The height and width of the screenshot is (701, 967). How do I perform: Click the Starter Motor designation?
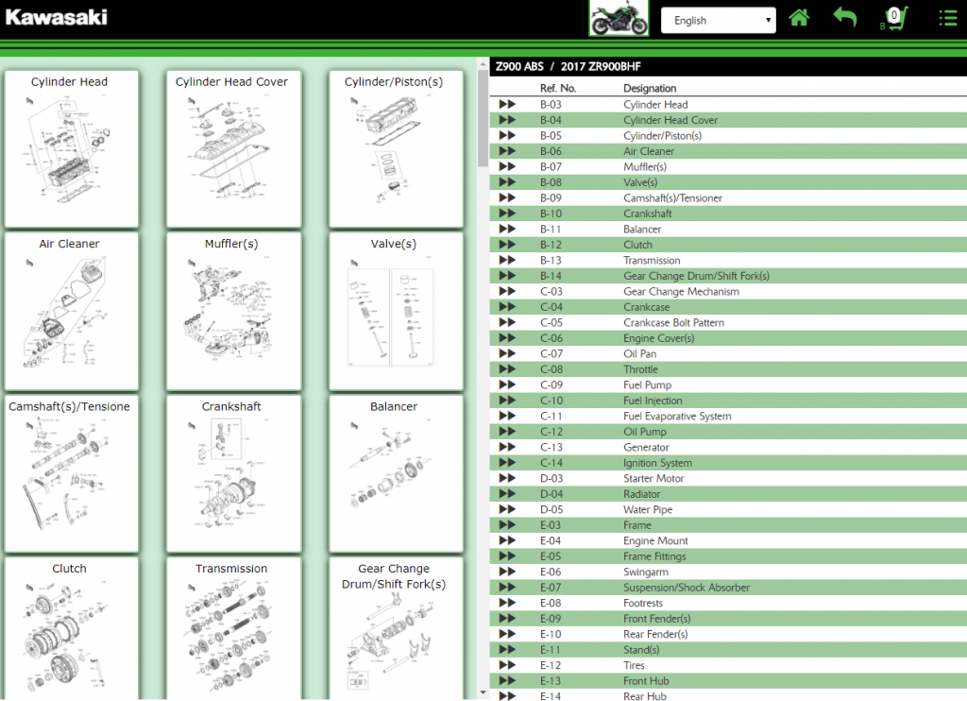653,478
